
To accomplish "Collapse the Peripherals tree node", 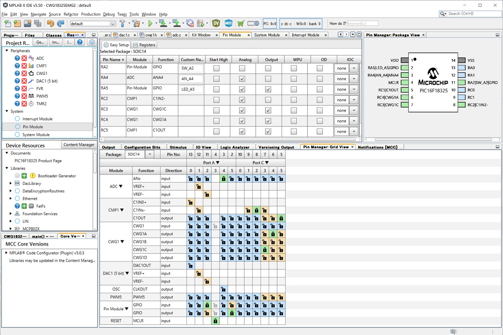I will coord(7,51).
